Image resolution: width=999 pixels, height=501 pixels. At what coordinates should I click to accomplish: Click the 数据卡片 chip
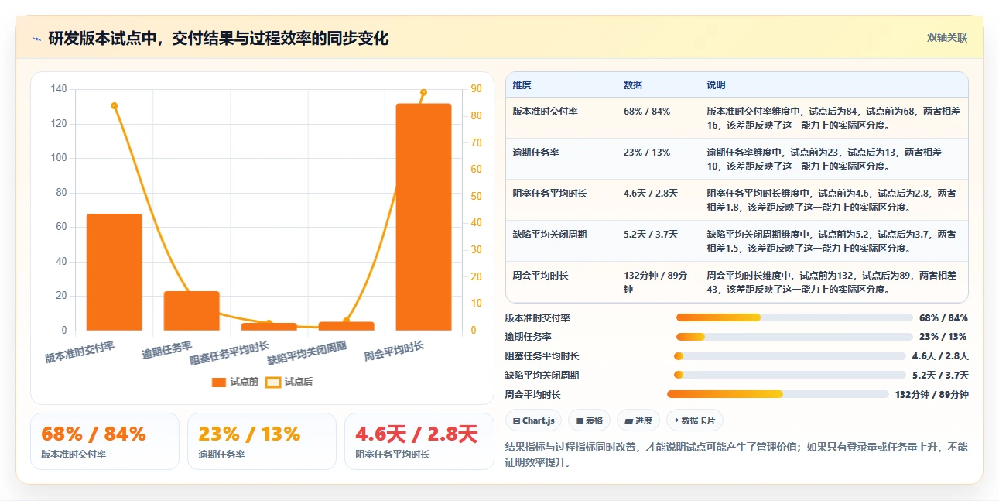point(695,420)
